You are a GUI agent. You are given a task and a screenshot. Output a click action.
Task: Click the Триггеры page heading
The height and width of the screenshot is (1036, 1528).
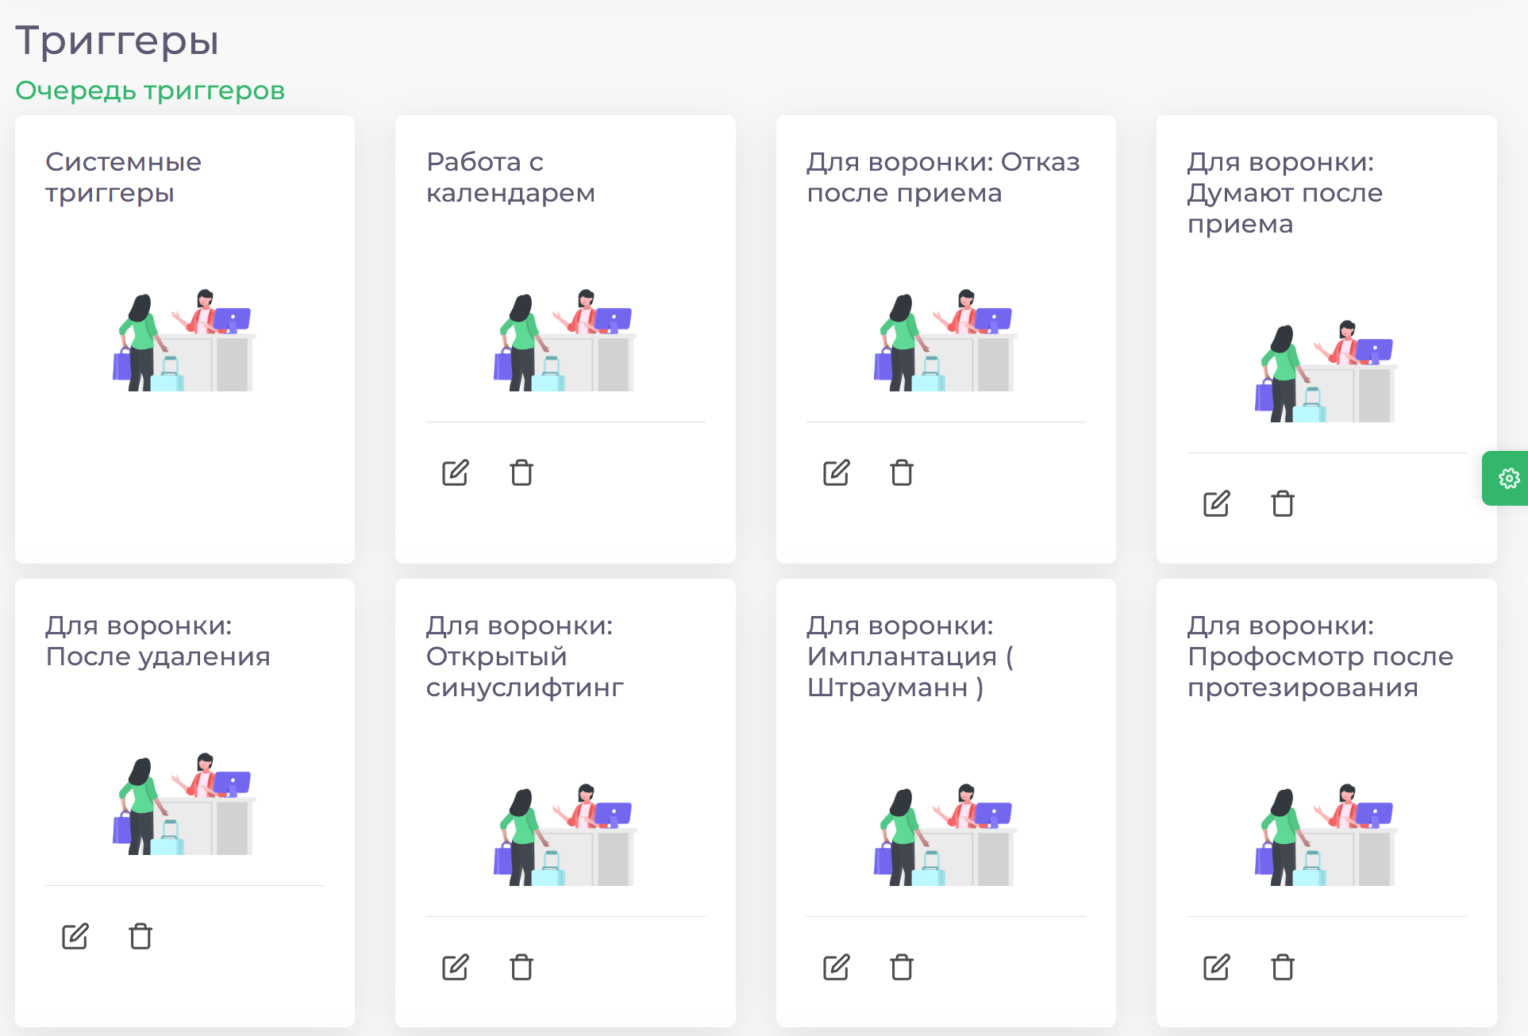(x=117, y=40)
